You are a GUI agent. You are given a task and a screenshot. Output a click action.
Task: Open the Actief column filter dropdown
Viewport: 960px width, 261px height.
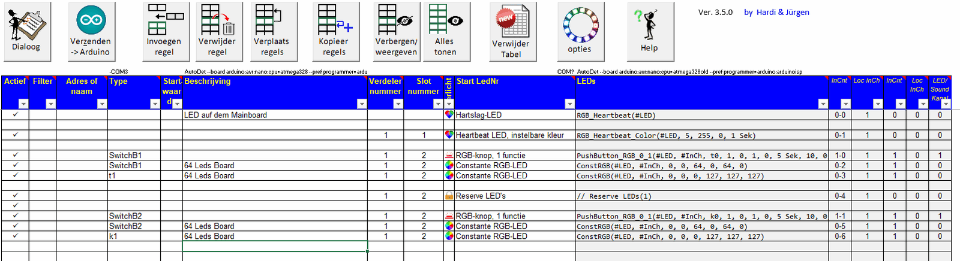coord(23,104)
